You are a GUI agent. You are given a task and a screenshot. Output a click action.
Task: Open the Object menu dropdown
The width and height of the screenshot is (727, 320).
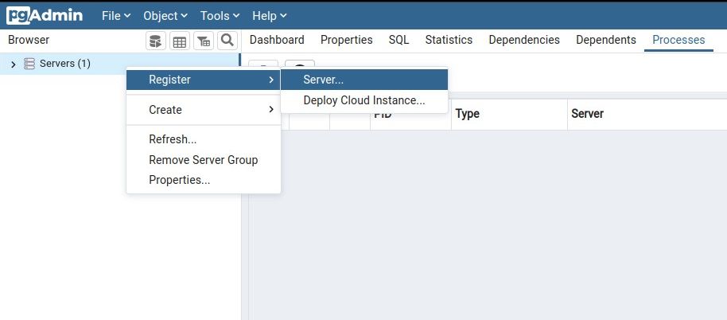tap(165, 16)
